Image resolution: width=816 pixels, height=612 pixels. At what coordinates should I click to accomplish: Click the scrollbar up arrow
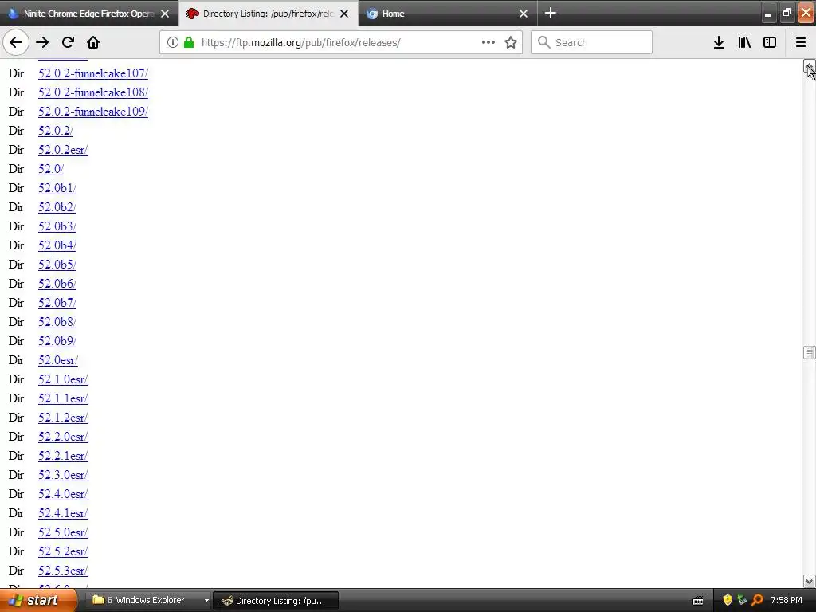(x=810, y=66)
